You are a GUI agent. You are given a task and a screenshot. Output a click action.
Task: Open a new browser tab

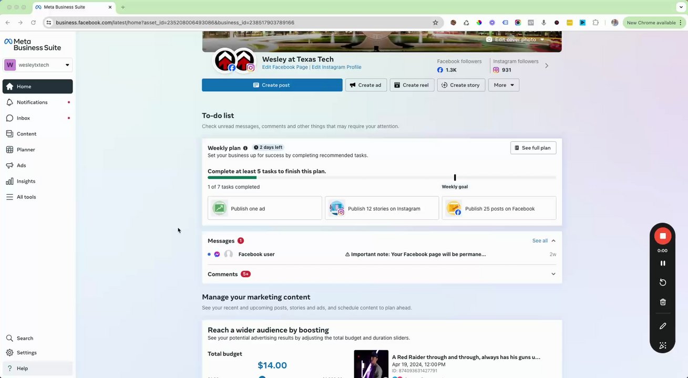(123, 7)
